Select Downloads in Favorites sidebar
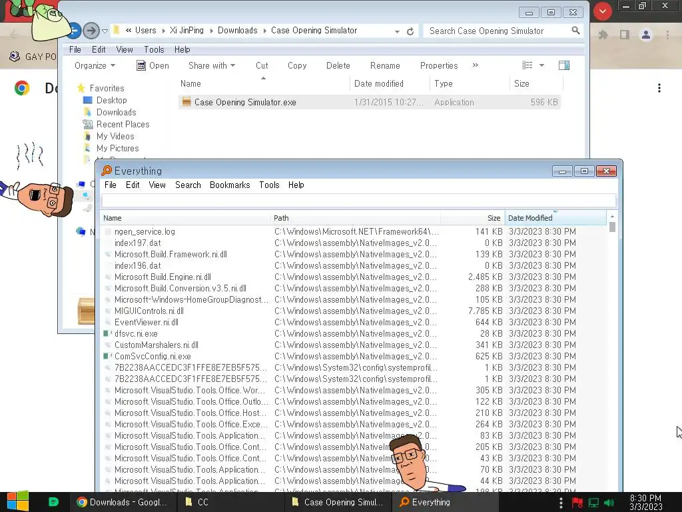682x512 pixels. (x=116, y=112)
